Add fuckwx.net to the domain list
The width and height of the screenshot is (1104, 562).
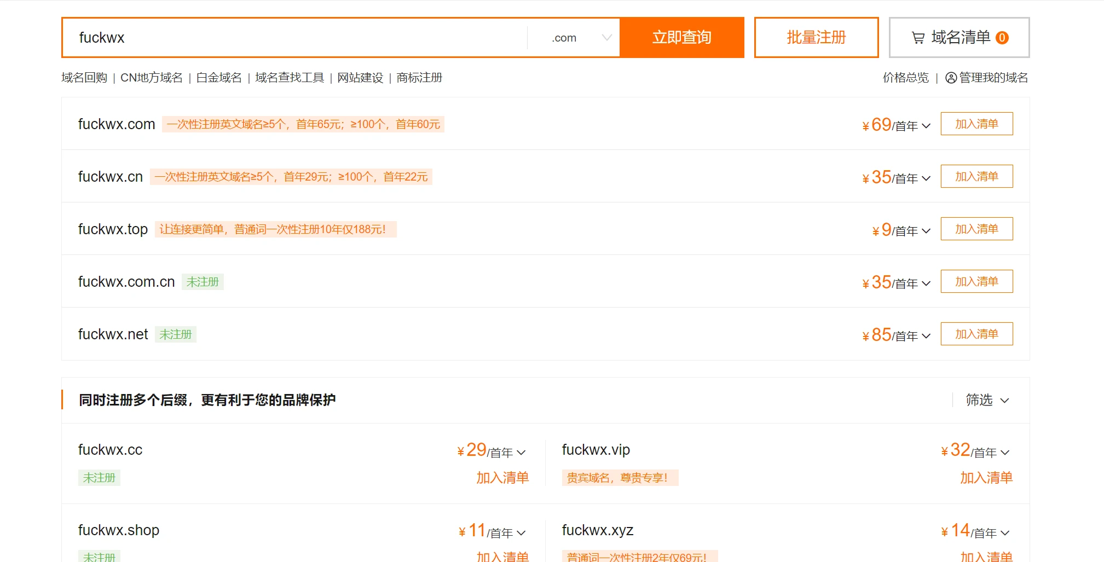pyautogui.click(x=976, y=334)
